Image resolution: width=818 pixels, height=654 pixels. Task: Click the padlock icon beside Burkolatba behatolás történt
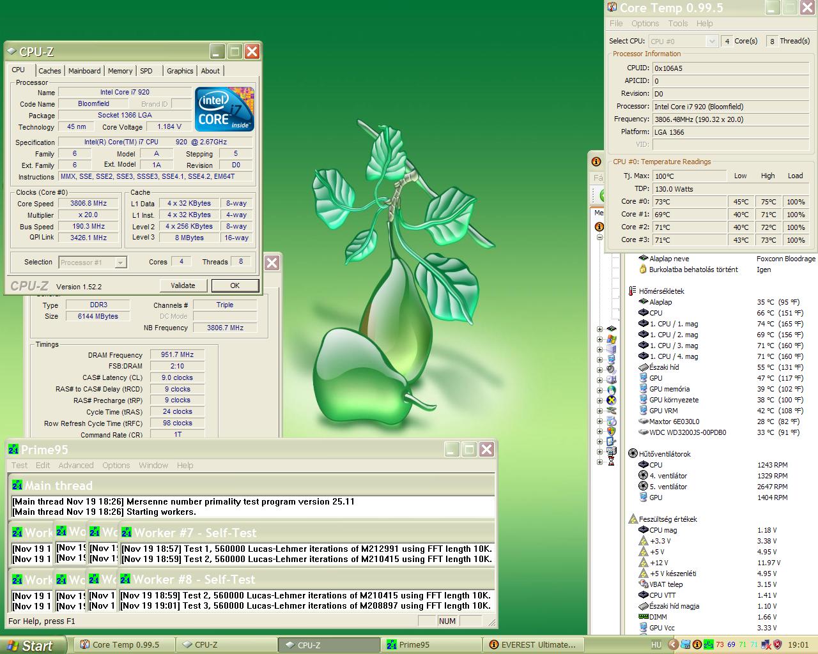click(x=644, y=270)
